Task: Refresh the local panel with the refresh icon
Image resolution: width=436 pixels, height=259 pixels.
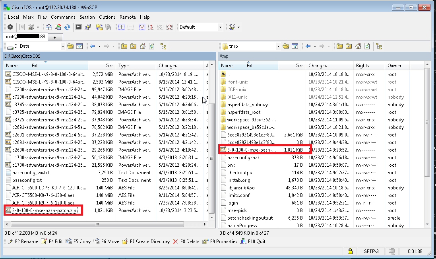Action: [151, 46]
